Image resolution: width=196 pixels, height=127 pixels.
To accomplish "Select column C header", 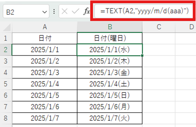I will tap(159, 27).
